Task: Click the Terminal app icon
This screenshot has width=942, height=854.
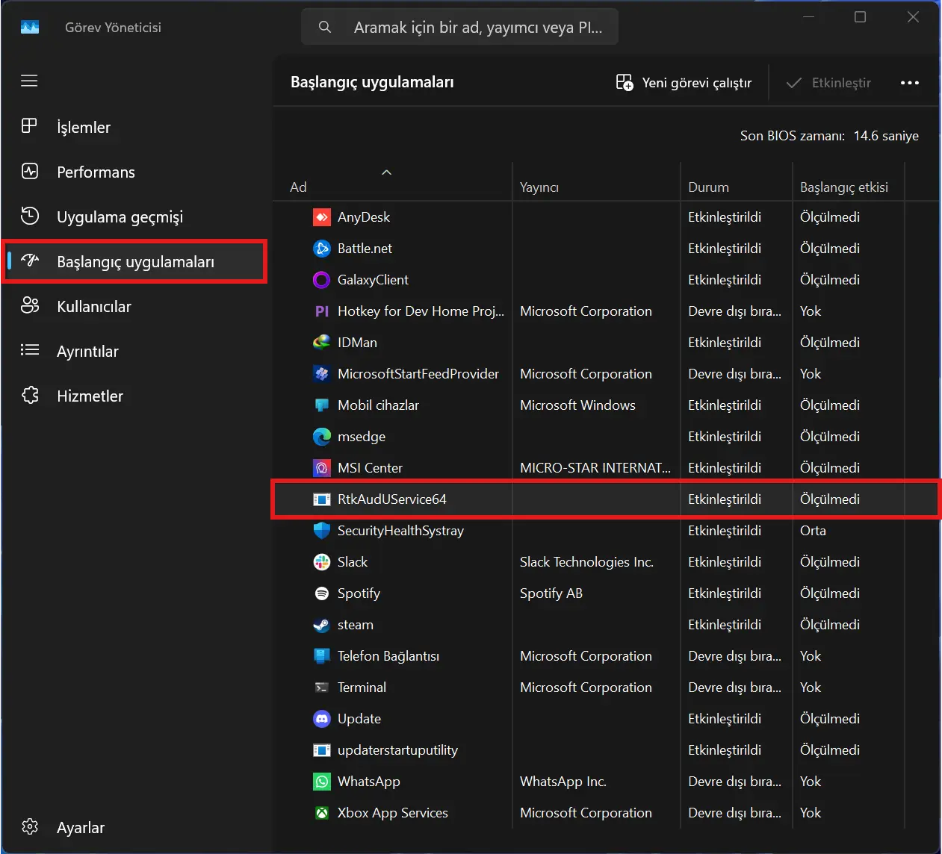Action: pos(321,688)
